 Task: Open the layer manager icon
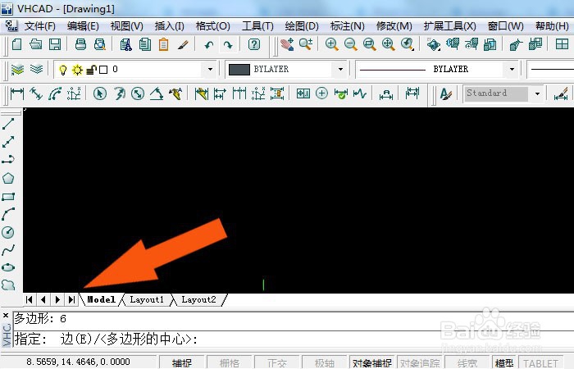coord(17,69)
